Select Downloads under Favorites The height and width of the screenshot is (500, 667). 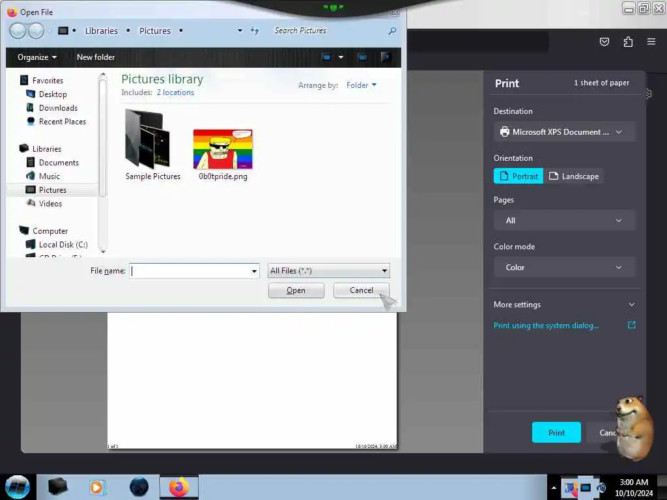coord(58,107)
